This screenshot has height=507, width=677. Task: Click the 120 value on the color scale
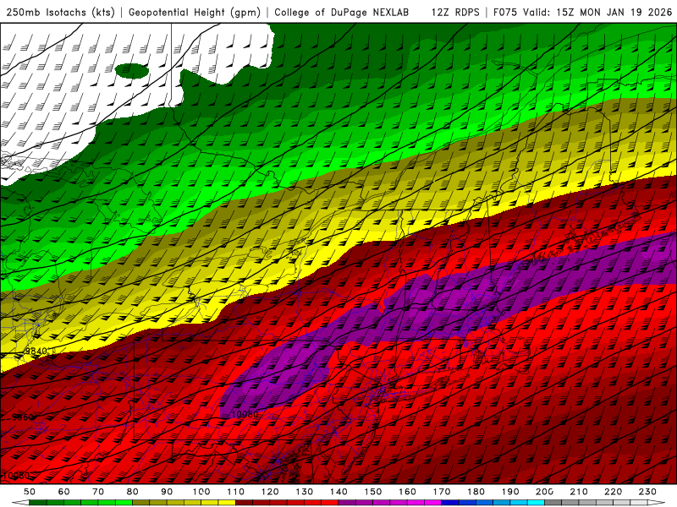click(x=270, y=492)
